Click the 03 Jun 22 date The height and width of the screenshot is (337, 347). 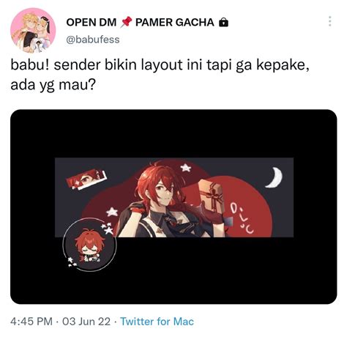click(86, 322)
